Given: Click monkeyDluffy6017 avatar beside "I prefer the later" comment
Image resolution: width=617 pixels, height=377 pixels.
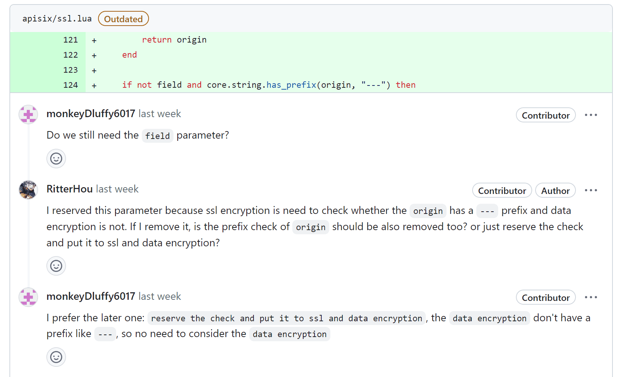Looking at the screenshot, I should tap(28, 297).
